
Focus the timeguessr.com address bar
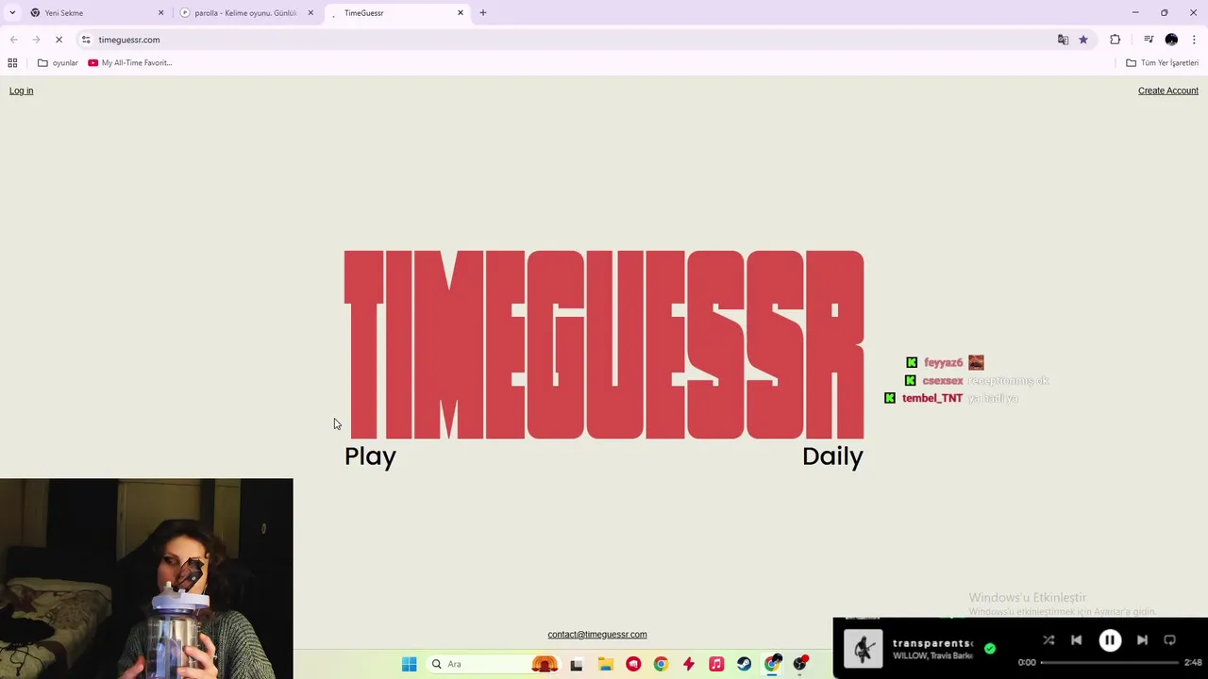[566, 40]
